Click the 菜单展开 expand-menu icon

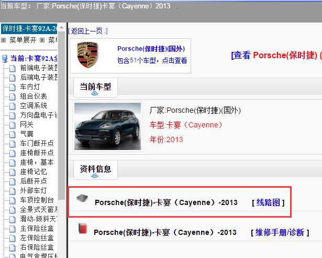point(3,40)
